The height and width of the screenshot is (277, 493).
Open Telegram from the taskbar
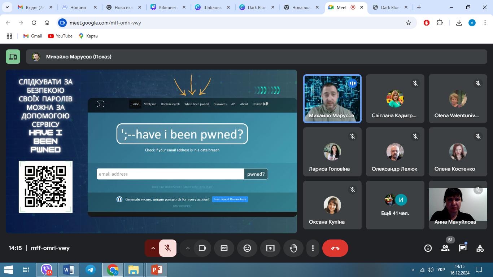(90, 270)
